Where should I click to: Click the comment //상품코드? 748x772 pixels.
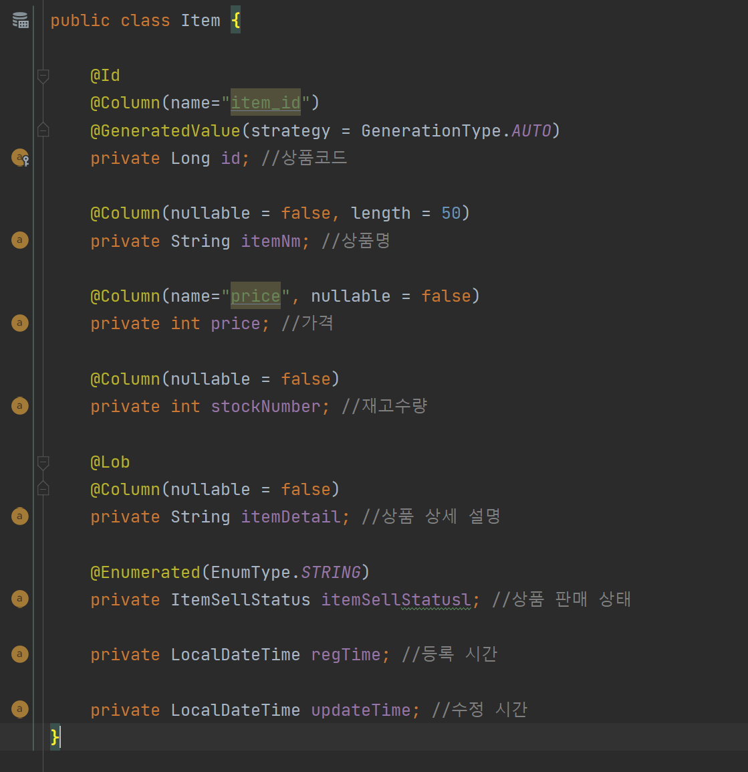304,158
